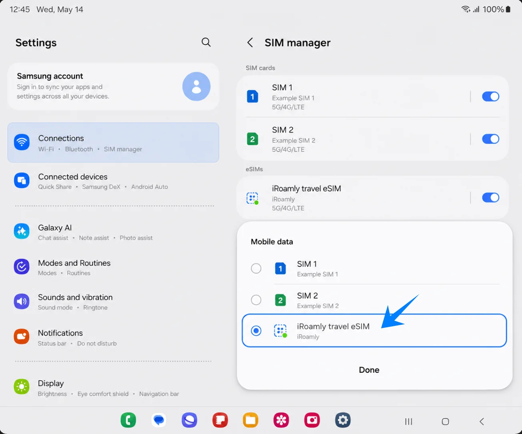
Task: Tap the clock showing 12:45
Action: (20, 9)
